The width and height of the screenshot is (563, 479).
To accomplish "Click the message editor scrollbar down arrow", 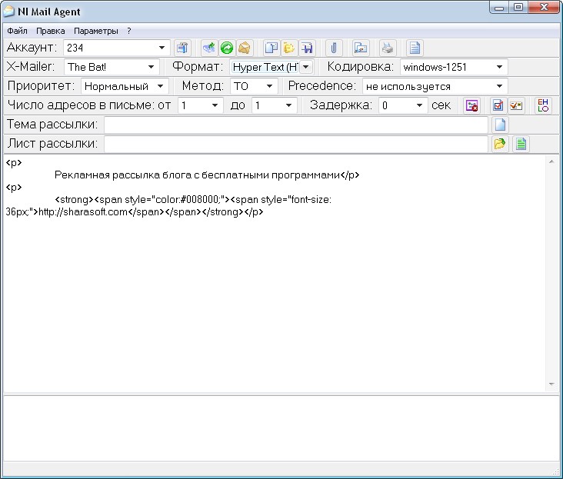I will pyautogui.click(x=551, y=384).
